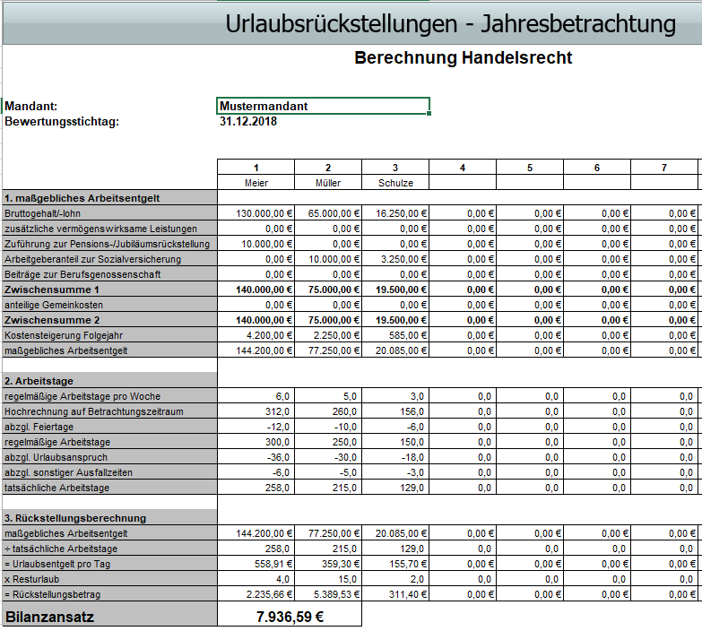Select Meier's Pensionsrückstellung value 10.000,00 €

pyautogui.click(x=256, y=244)
